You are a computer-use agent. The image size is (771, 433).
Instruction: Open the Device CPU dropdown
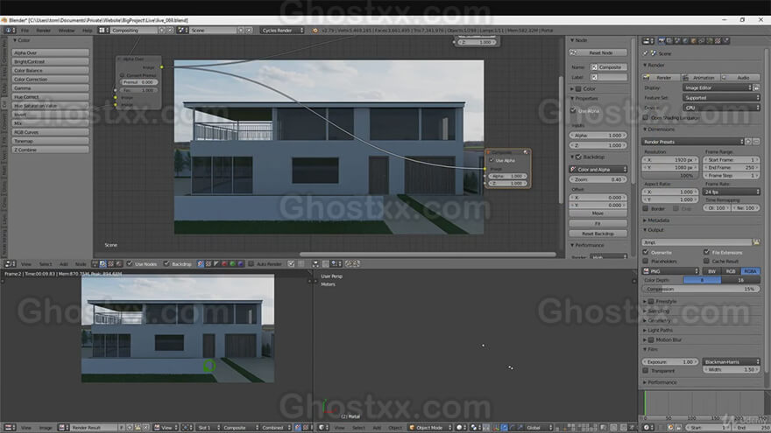pyautogui.click(x=721, y=108)
